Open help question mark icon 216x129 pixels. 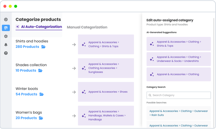point(6,53)
